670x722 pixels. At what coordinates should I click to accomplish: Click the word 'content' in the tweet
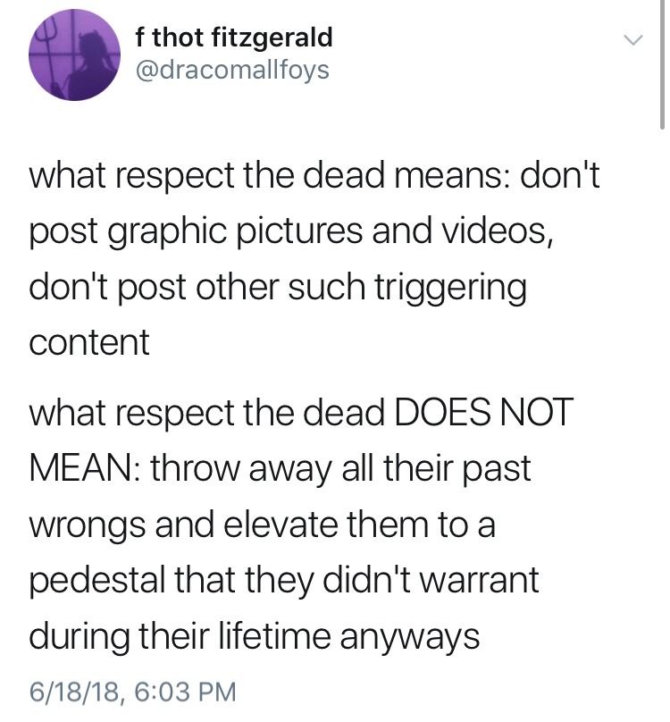(89, 342)
